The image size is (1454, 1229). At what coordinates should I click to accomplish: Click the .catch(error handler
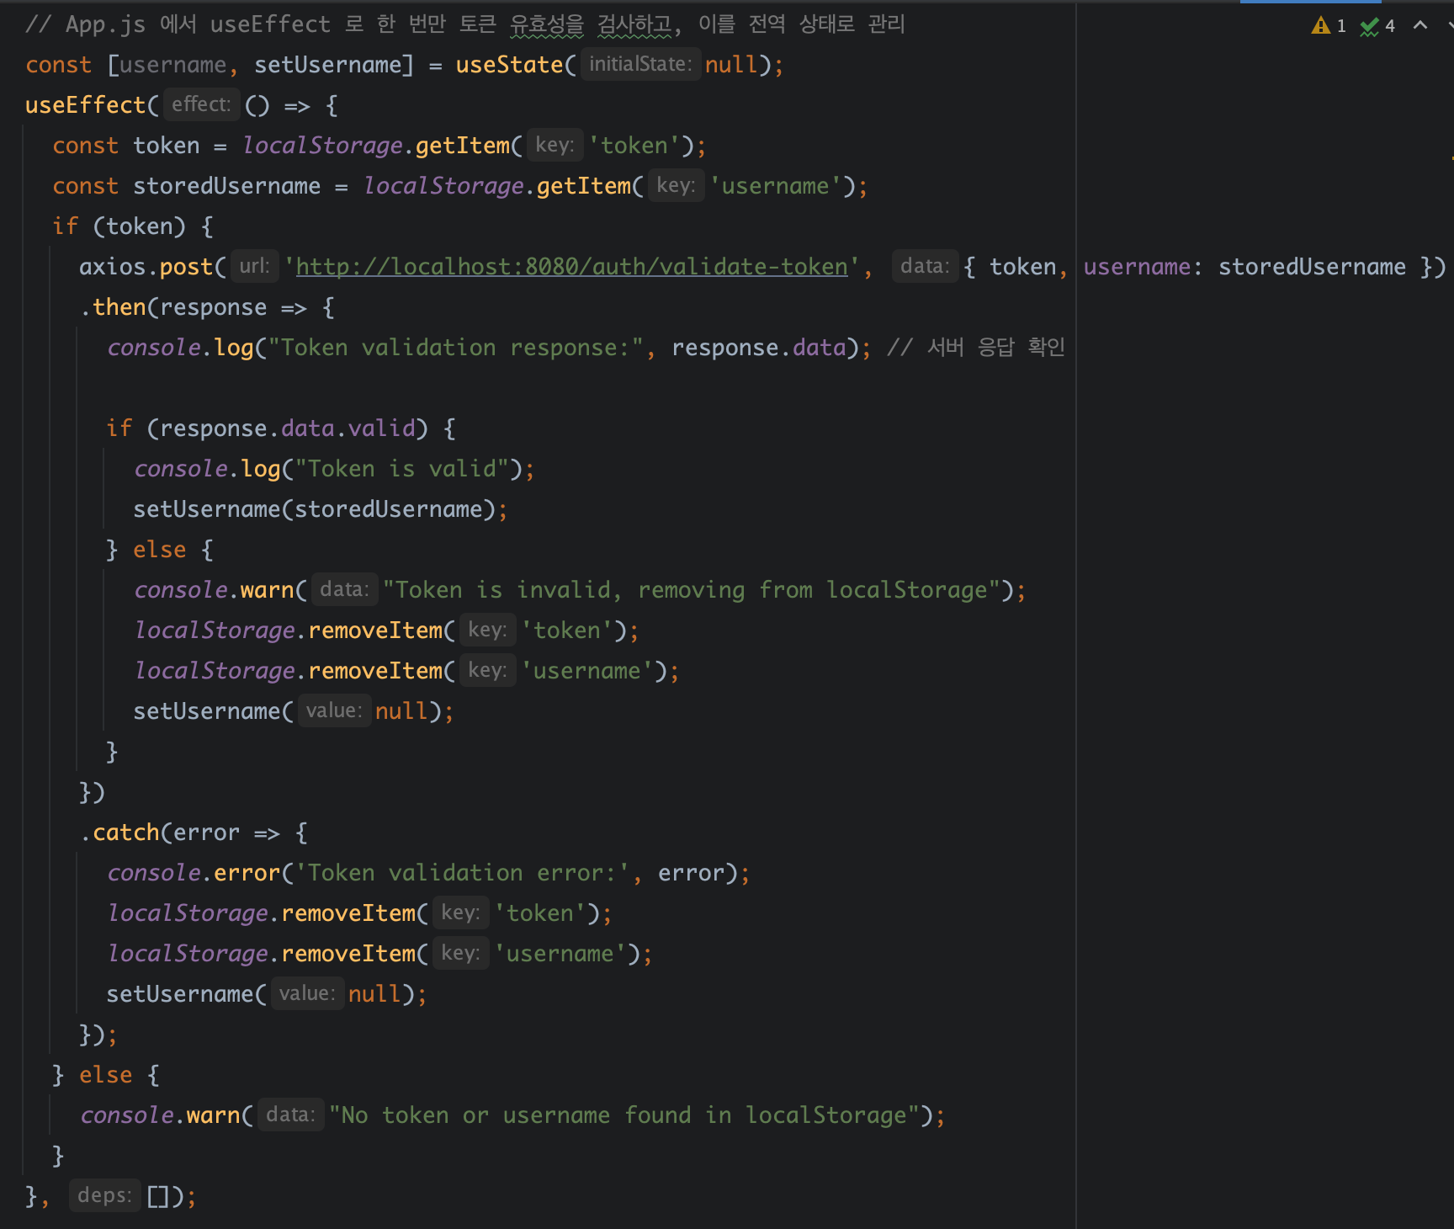pyautogui.click(x=160, y=833)
